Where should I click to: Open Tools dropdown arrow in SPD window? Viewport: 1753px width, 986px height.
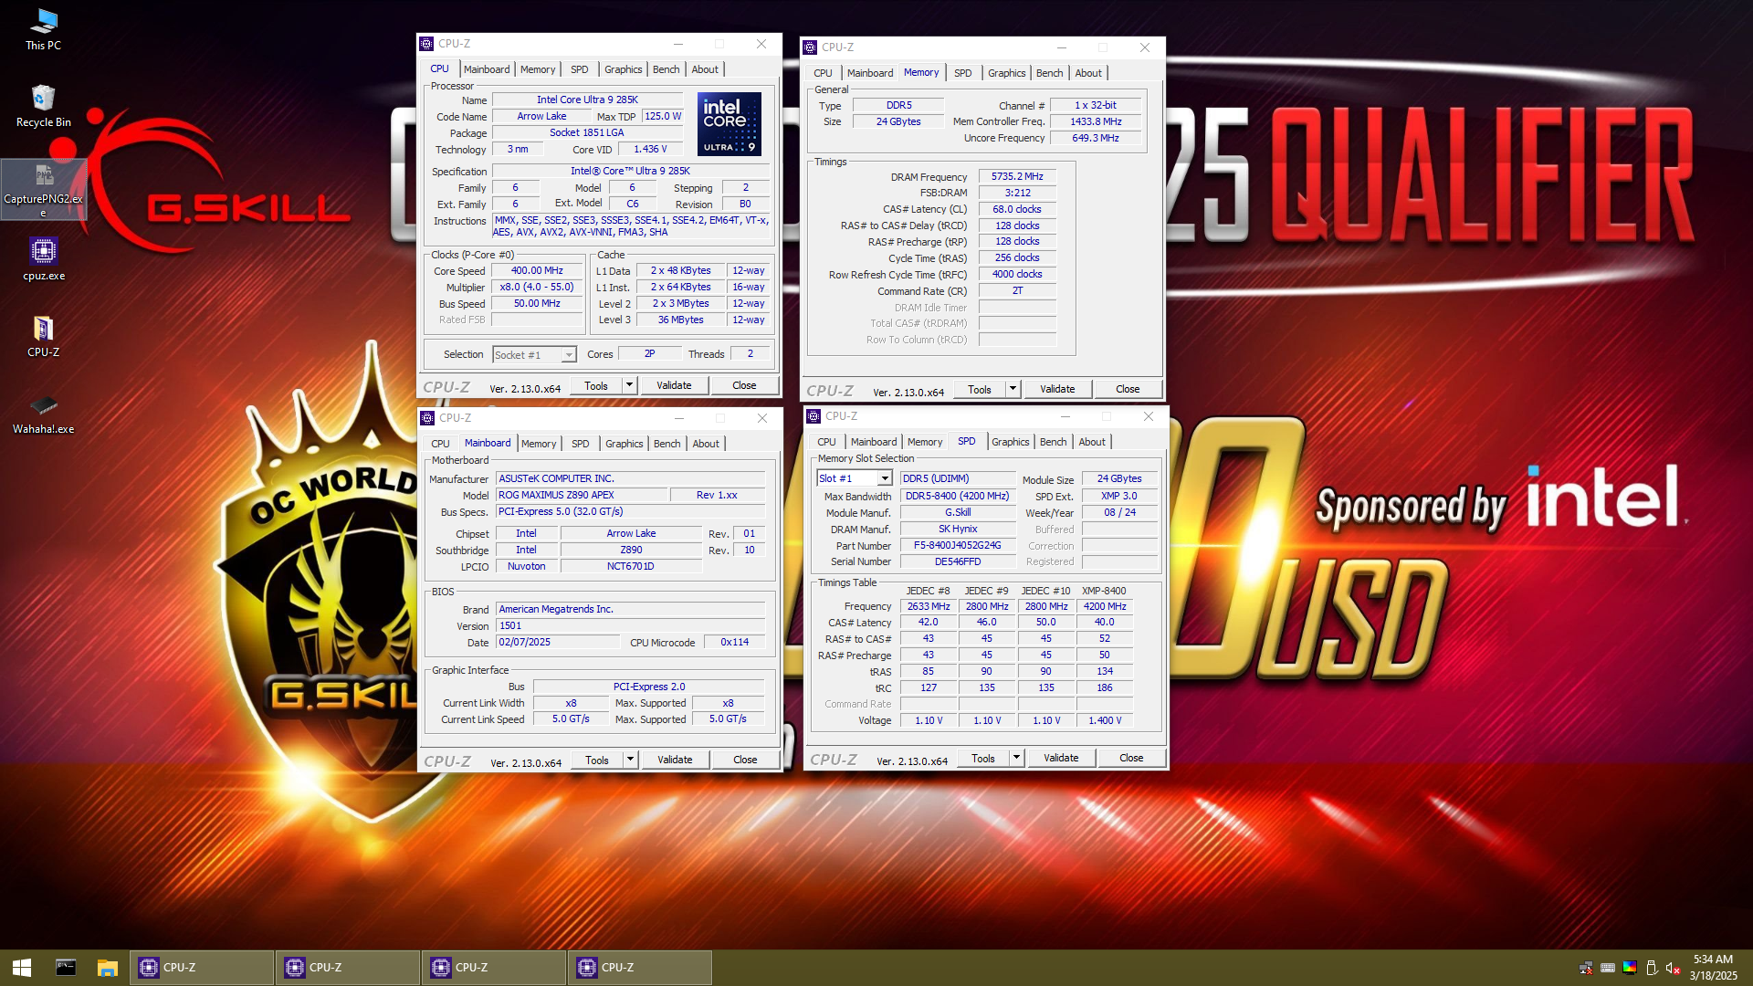click(1016, 758)
